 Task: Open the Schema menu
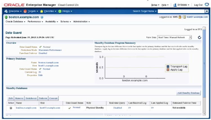(x=66, y=22)
